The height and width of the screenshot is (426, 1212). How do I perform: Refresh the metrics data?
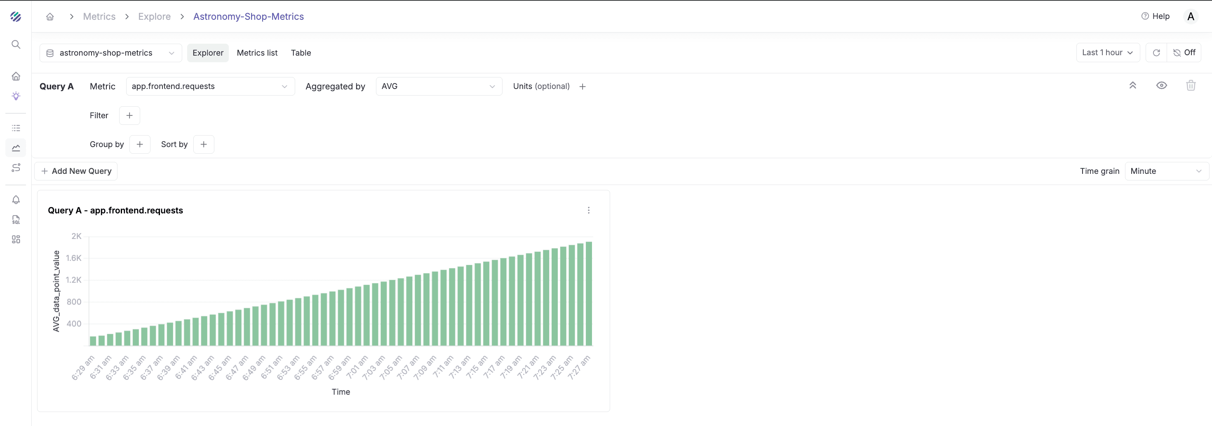(1156, 53)
